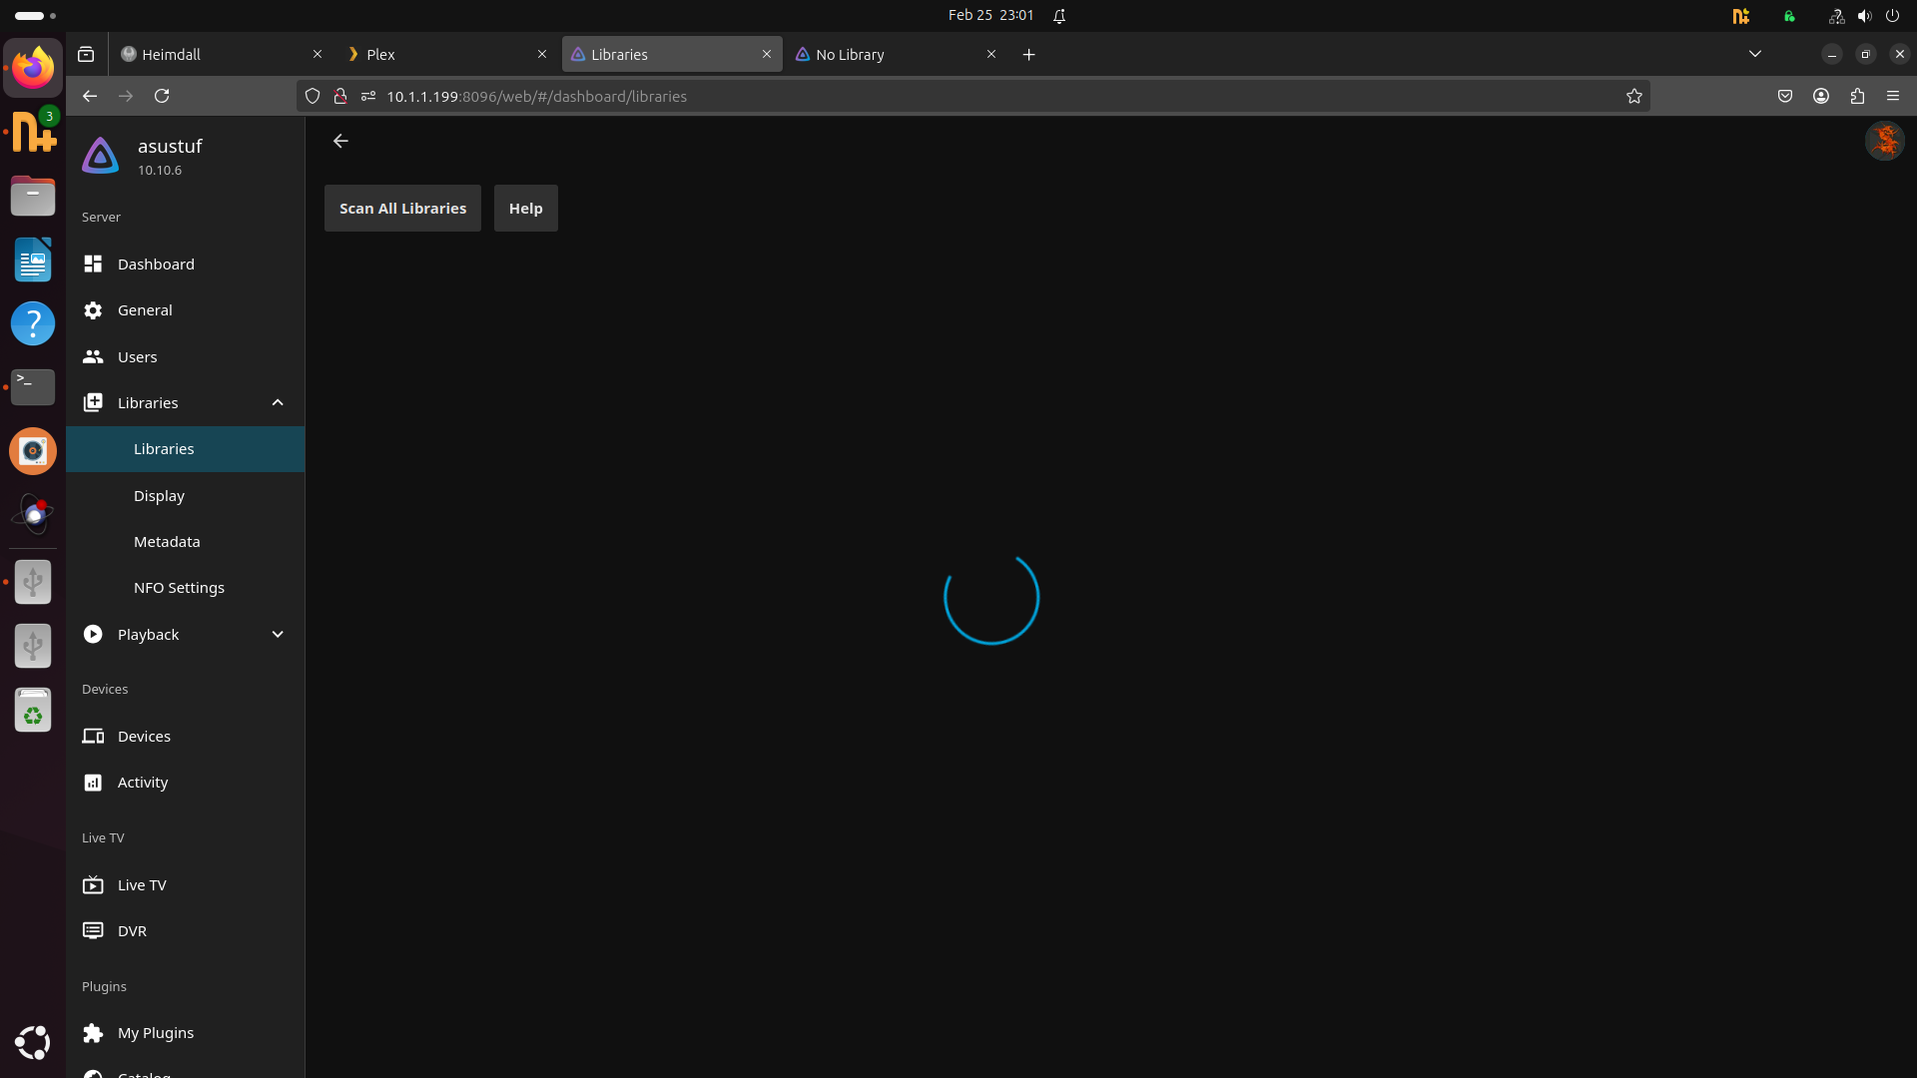Bookmark this page with the star icon

1633,97
